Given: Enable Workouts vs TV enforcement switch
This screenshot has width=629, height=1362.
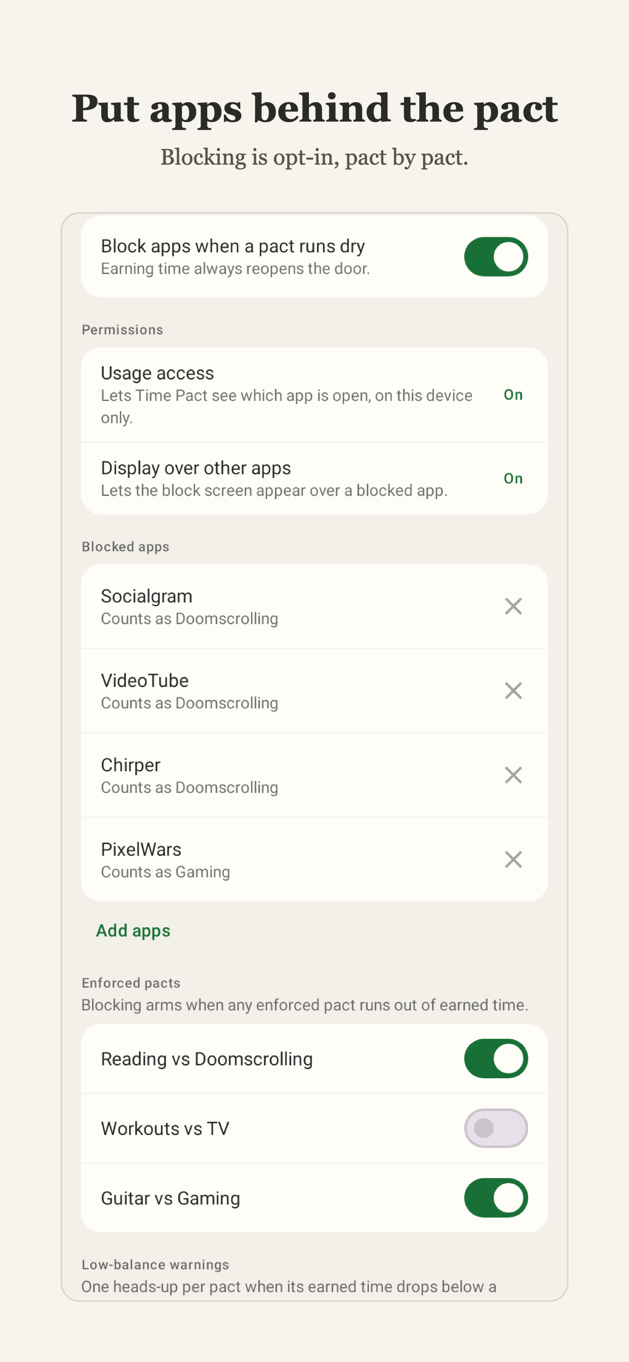Looking at the screenshot, I should 496,1128.
